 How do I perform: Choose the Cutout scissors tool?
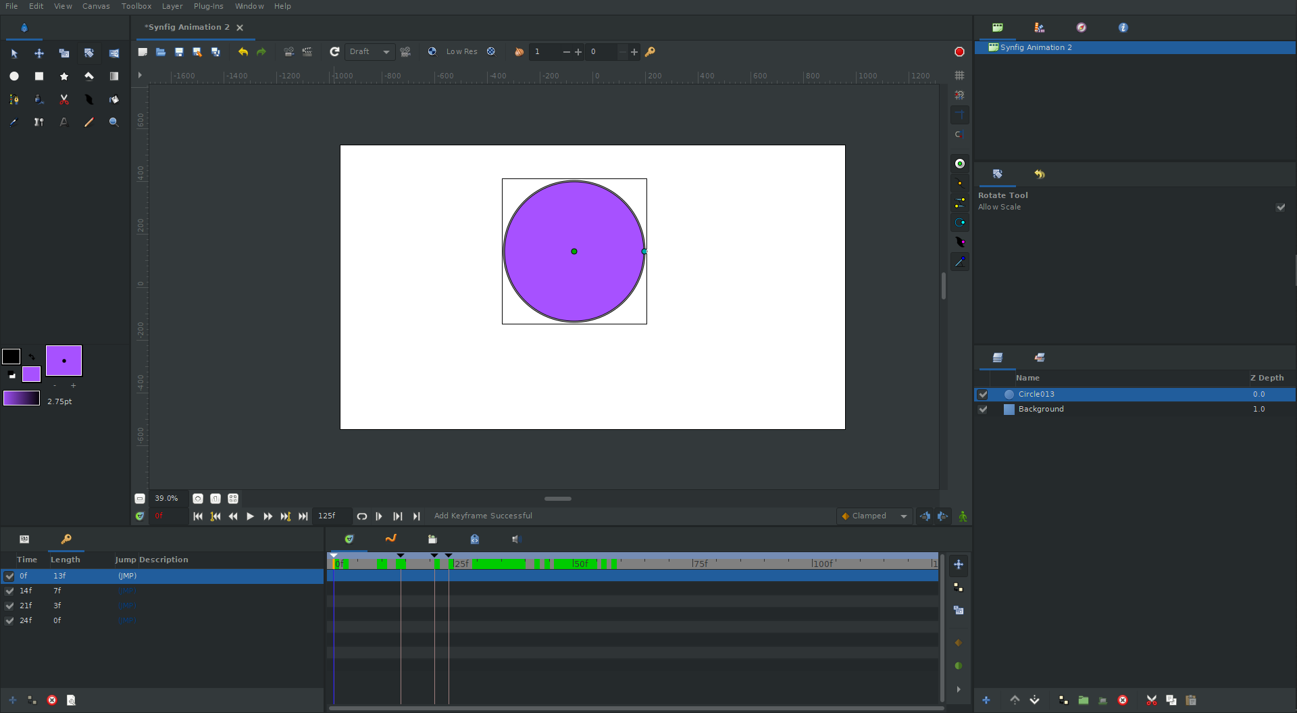click(64, 99)
